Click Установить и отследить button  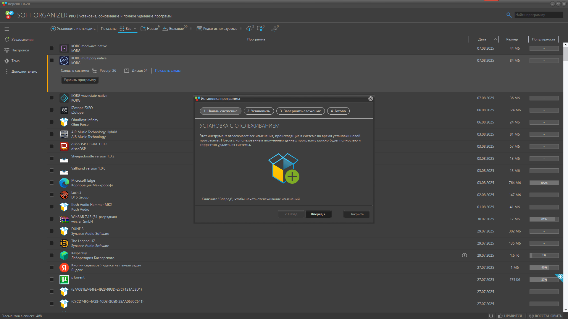[x=73, y=29]
